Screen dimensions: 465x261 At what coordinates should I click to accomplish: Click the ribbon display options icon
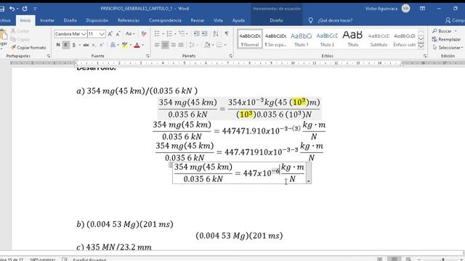coord(422,9)
